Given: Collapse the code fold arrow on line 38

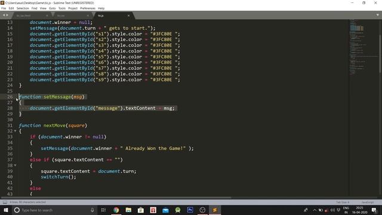Looking at the screenshot, I should [x=16, y=165].
